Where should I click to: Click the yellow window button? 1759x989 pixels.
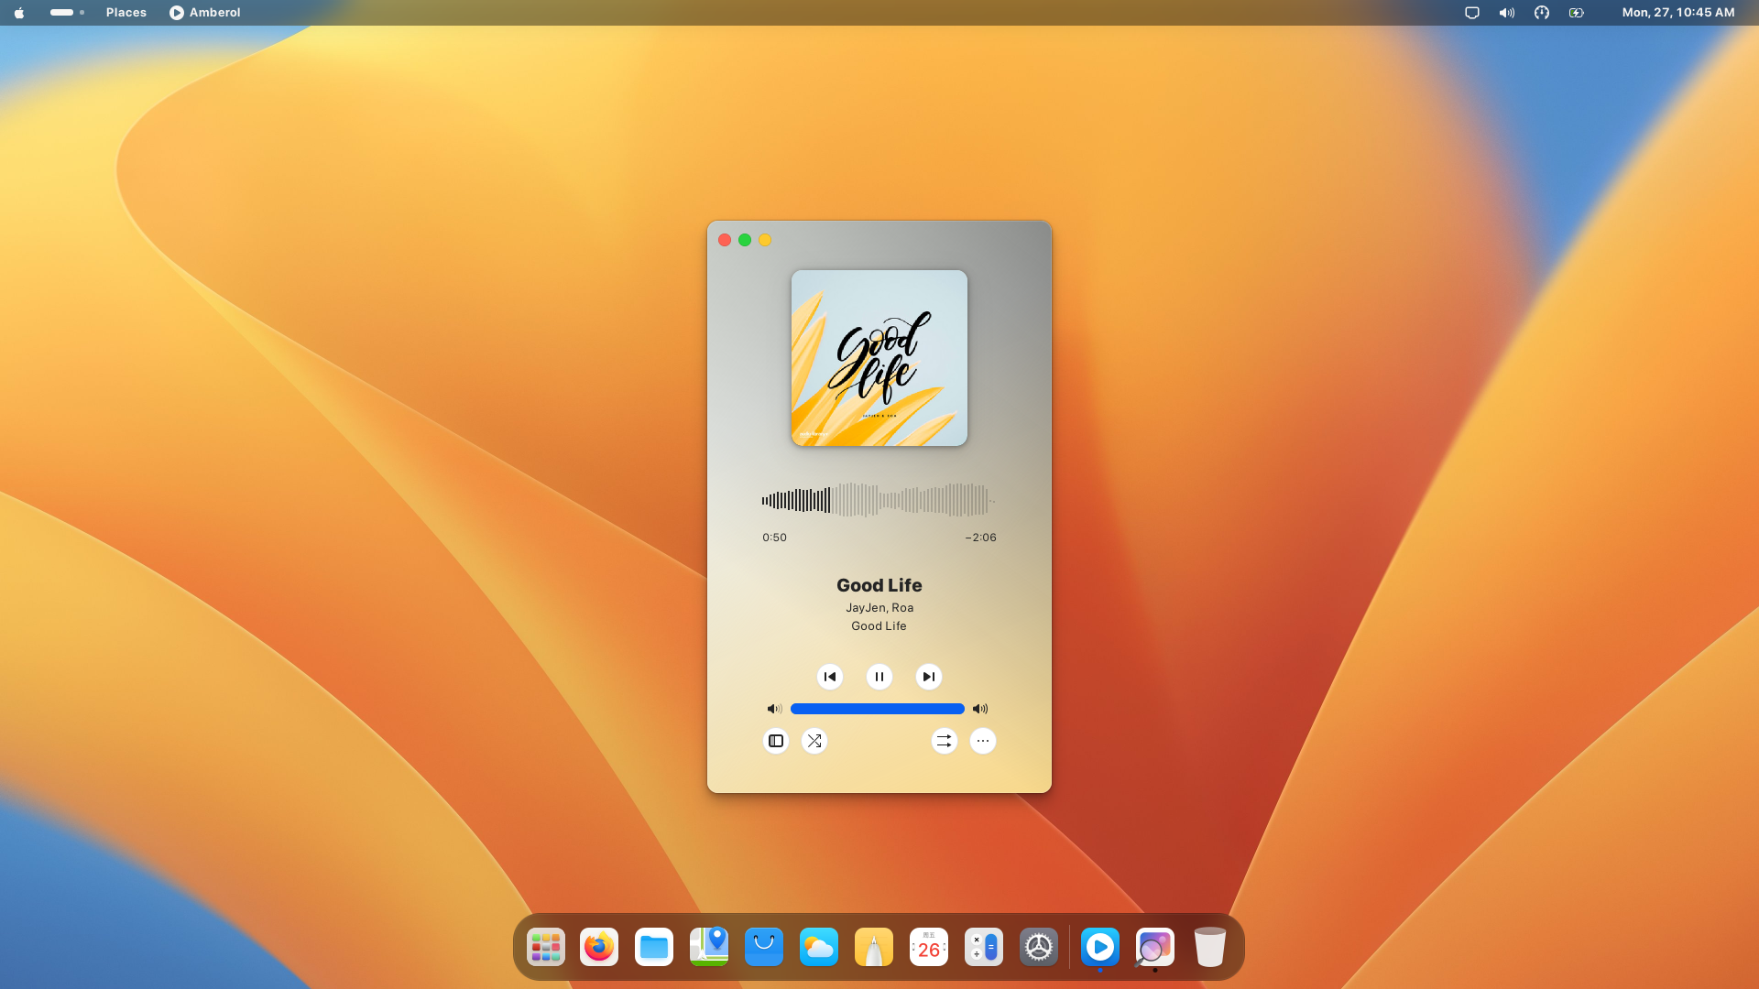click(765, 240)
